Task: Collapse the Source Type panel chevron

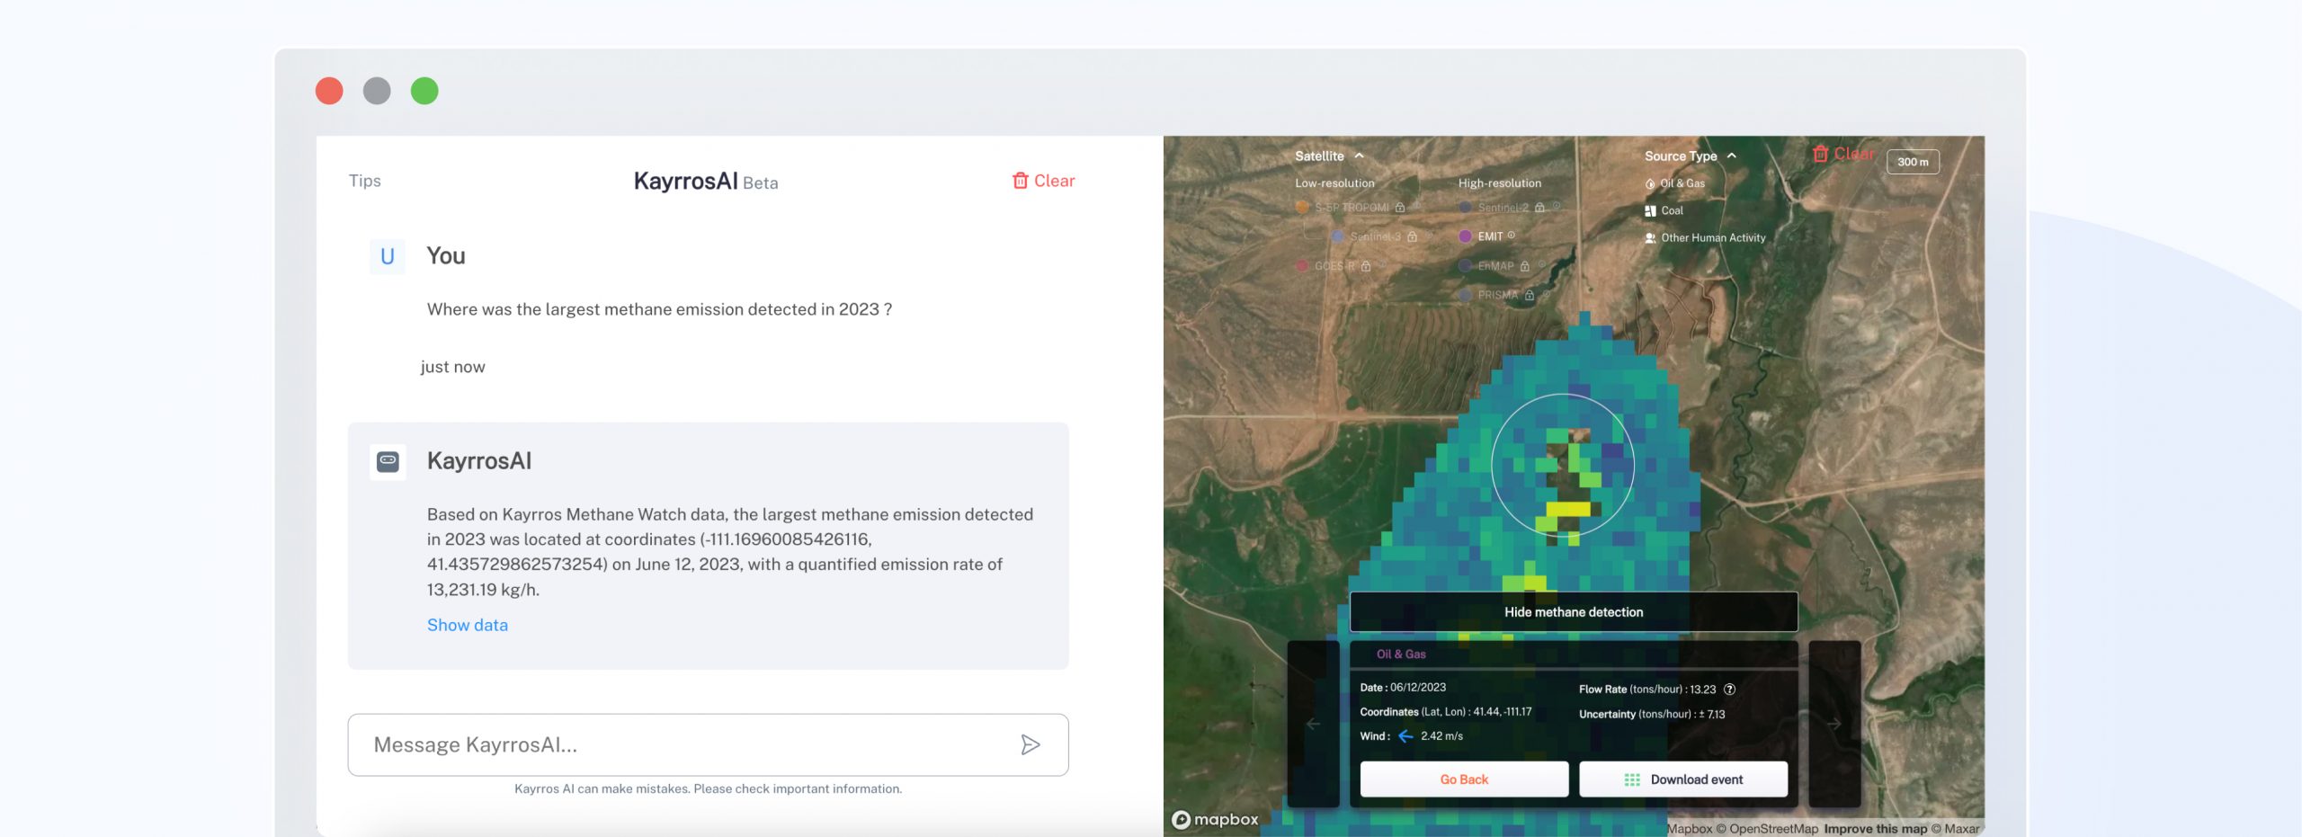Action: pyautogui.click(x=1732, y=156)
